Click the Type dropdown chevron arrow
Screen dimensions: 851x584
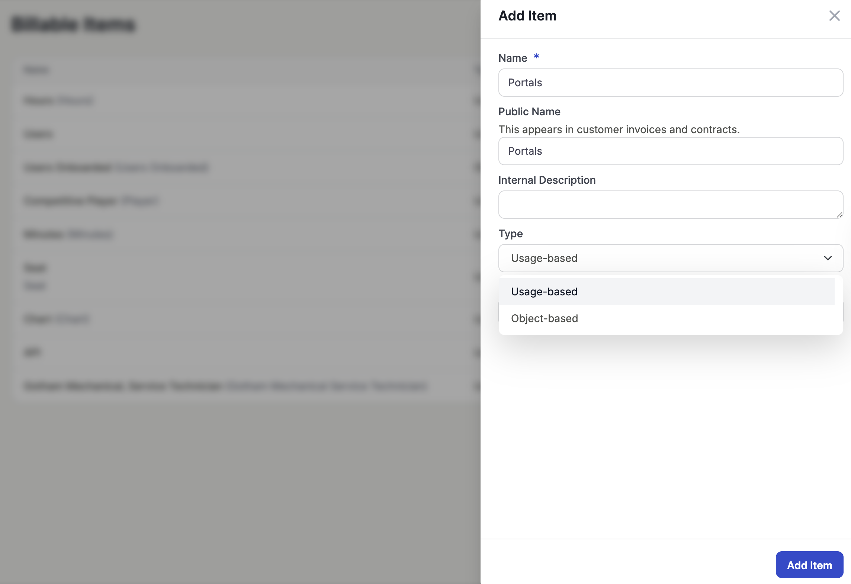pyautogui.click(x=828, y=258)
